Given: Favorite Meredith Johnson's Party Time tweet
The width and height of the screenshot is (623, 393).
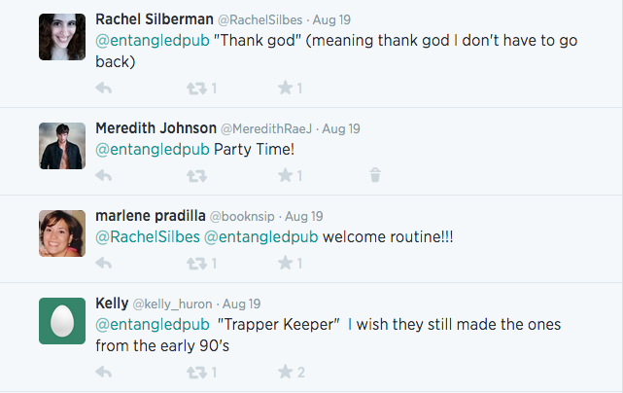Looking at the screenshot, I should tap(285, 176).
